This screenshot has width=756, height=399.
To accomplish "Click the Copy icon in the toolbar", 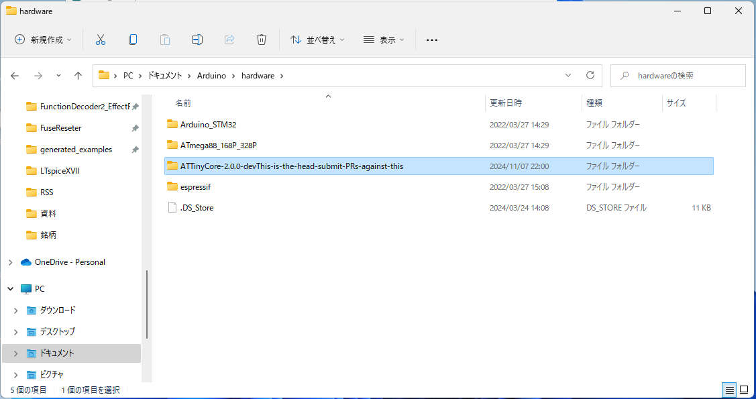I will coord(133,40).
